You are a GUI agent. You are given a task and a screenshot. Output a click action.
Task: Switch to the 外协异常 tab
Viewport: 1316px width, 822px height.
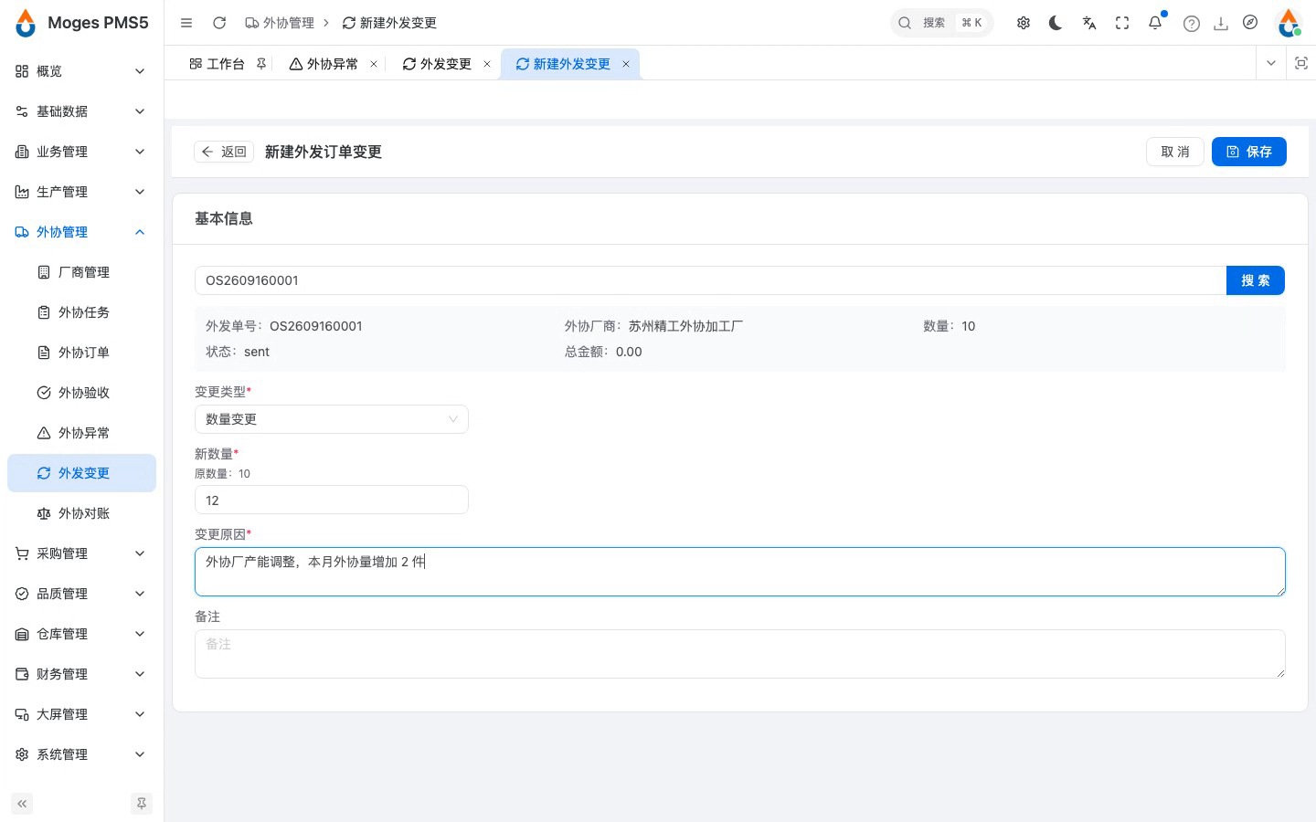324,64
